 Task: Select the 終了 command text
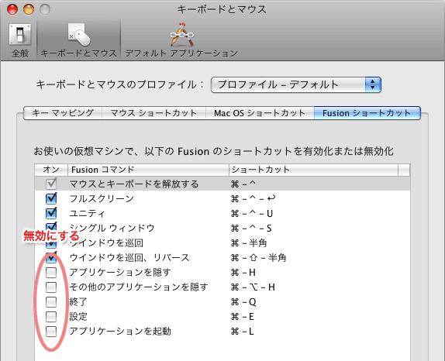78,302
